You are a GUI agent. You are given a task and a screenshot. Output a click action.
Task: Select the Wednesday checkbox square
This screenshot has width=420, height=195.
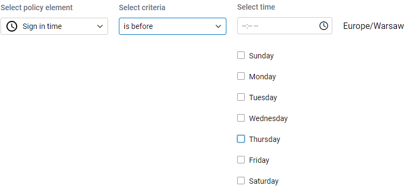click(x=241, y=118)
